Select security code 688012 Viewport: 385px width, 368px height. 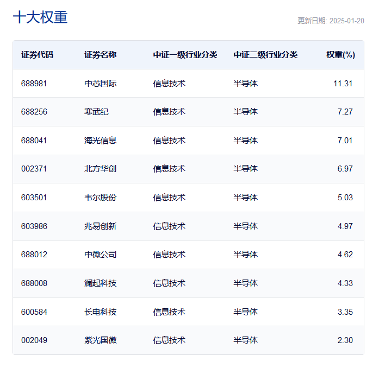(34, 255)
